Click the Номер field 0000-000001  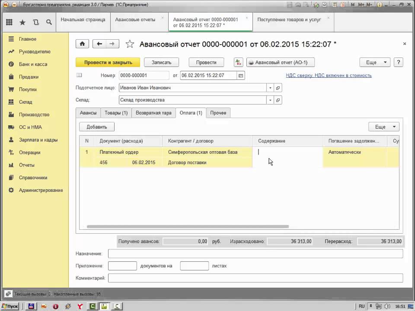point(144,76)
